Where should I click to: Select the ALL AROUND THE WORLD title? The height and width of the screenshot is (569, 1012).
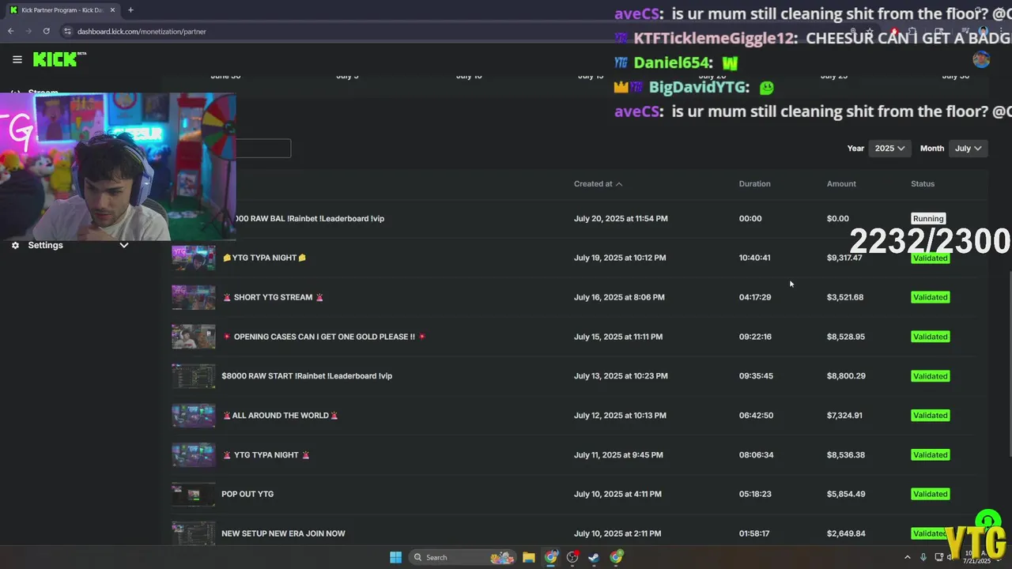tap(281, 416)
